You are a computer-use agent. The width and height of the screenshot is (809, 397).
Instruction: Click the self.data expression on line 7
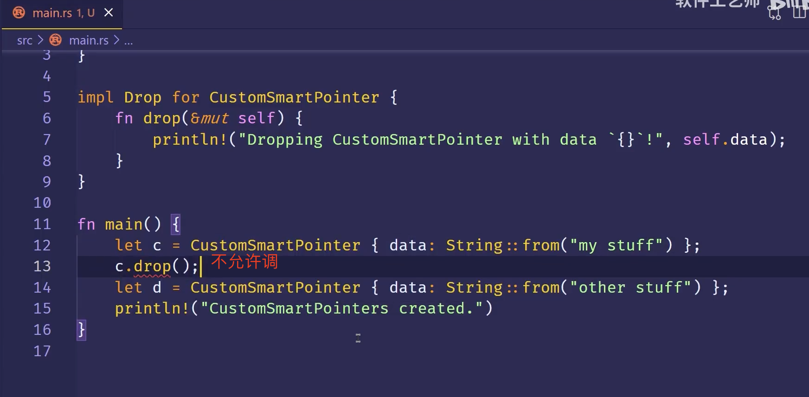tap(725, 140)
